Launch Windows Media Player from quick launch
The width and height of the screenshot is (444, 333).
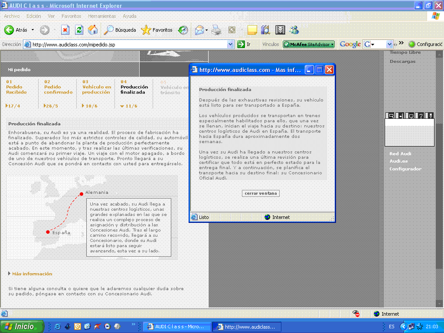(108, 326)
